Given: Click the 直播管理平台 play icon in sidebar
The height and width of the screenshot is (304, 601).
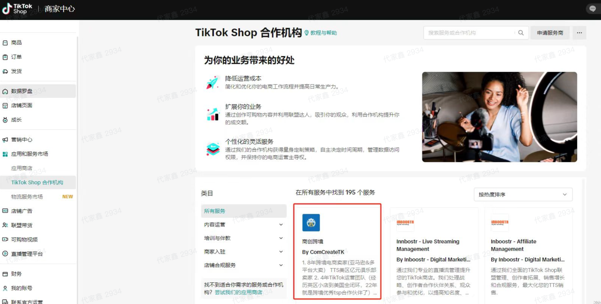Looking at the screenshot, I should pos(5,254).
